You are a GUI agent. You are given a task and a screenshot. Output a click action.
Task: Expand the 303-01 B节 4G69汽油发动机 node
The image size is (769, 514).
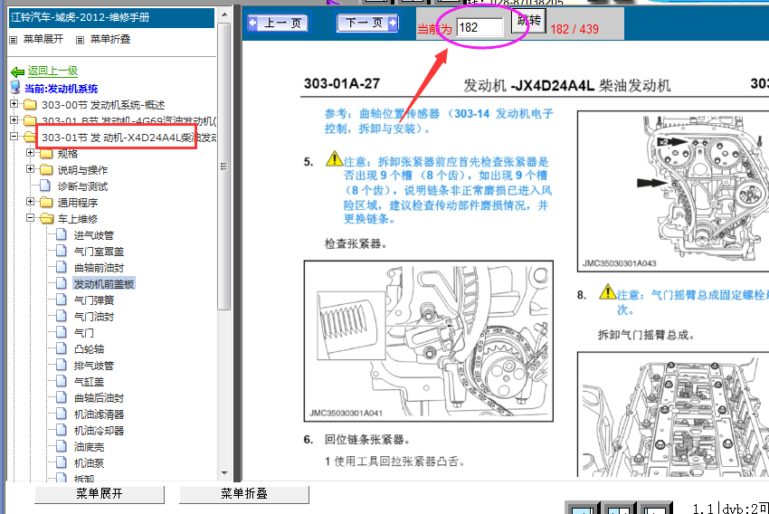tap(14, 119)
